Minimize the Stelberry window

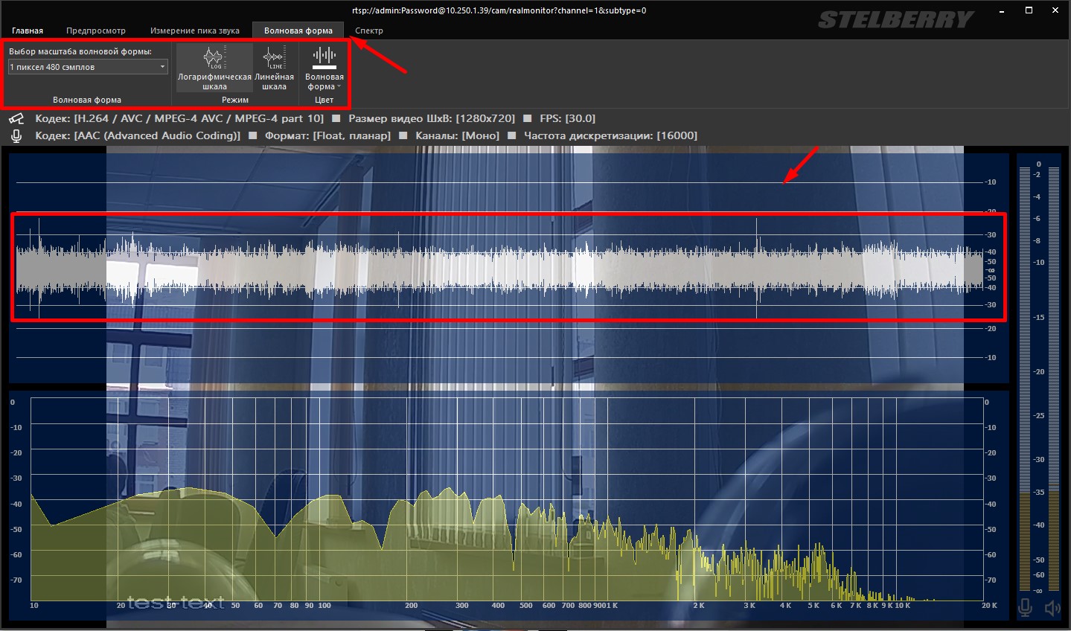[x=1003, y=10]
